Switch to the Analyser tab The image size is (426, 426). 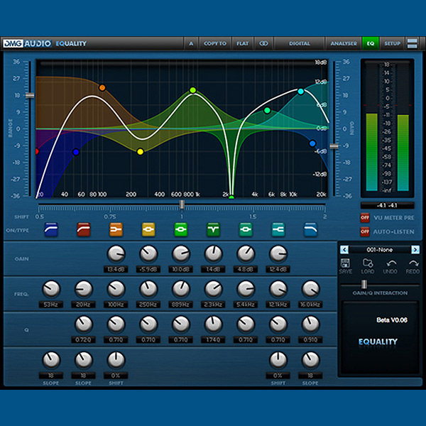(x=344, y=43)
